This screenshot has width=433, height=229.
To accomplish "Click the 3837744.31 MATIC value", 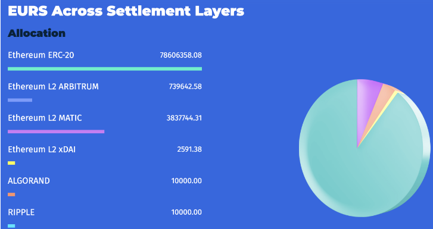I will coord(184,118).
